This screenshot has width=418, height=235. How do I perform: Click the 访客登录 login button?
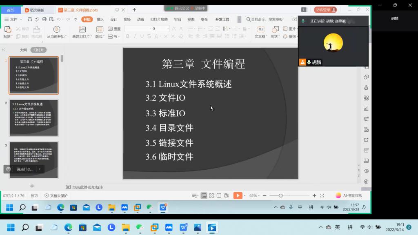pos(325,10)
